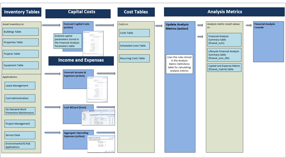Screen dimensions: 286x158
Task: Click the Capital and Expense Matrix table box
Action: pos(224,68)
